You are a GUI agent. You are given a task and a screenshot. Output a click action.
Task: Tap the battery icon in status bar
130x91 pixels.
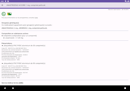click(129, 1)
